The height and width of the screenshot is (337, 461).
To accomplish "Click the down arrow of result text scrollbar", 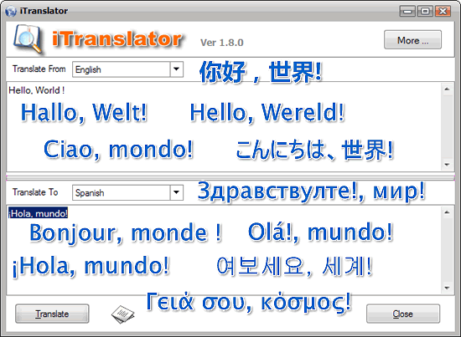I will 447,288.
